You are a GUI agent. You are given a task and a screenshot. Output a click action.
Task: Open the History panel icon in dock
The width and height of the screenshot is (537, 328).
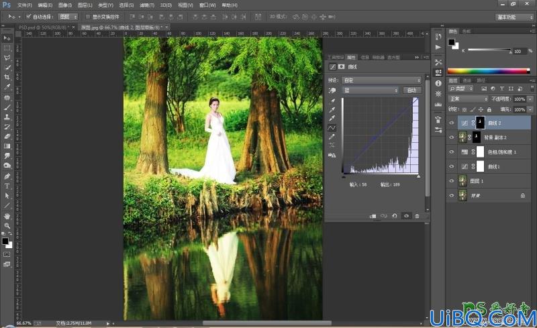(438, 37)
